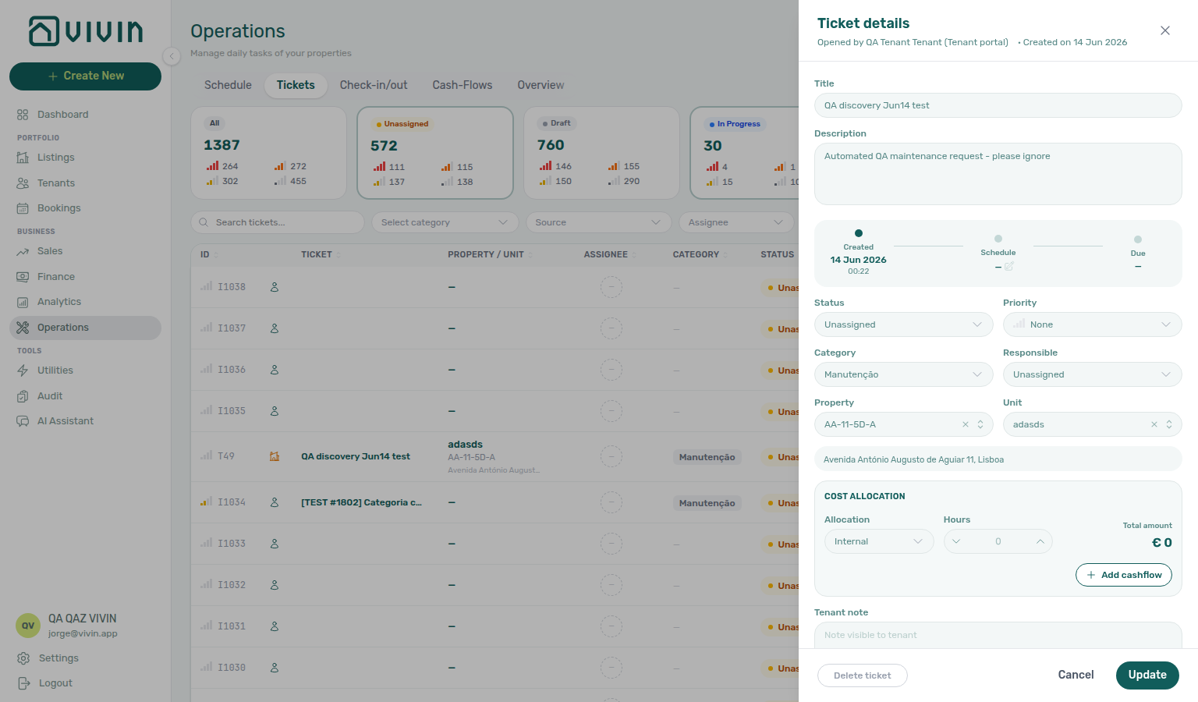
Task: Collapse the sidebar with the chevron button
Action: 172,56
